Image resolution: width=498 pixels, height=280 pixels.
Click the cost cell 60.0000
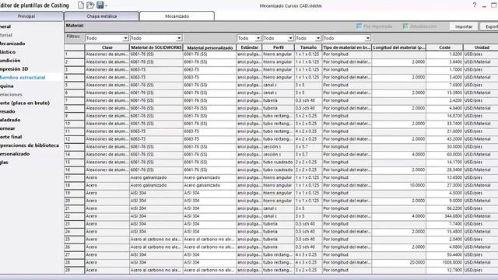(444, 155)
